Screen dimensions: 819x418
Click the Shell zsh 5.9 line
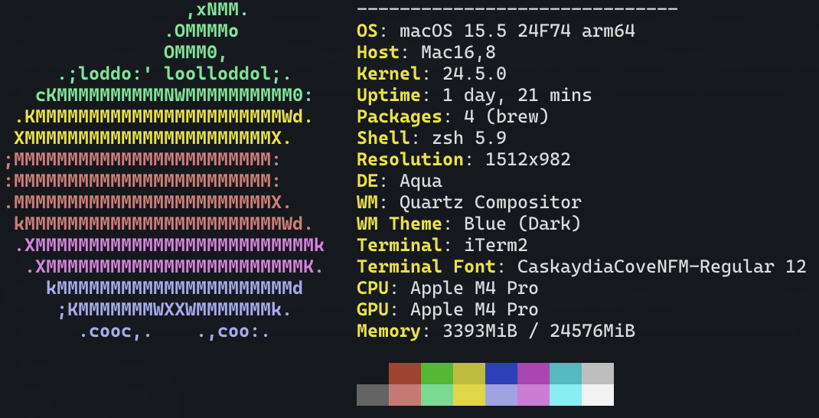coord(432,138)
